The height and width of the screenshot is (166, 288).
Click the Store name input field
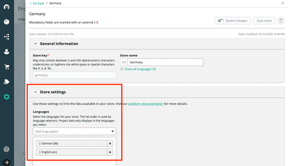pos(165,62)
